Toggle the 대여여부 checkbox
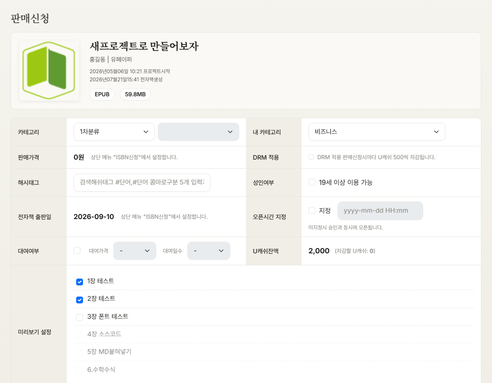Screen dimensions: 492x383 point(77,250)
